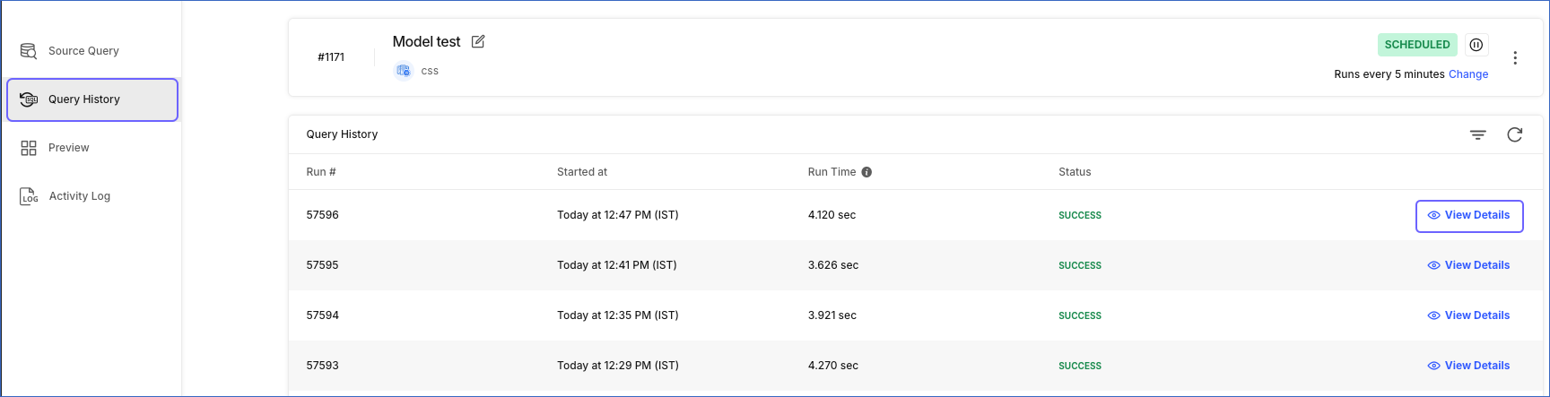The image size is (1550, 397).
Task: Click the 'Run #' column header
Action: [321, 172]
